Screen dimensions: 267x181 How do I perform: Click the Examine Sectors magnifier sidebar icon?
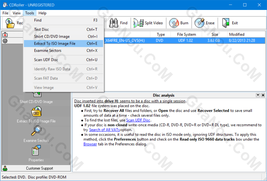click(36, 131)
